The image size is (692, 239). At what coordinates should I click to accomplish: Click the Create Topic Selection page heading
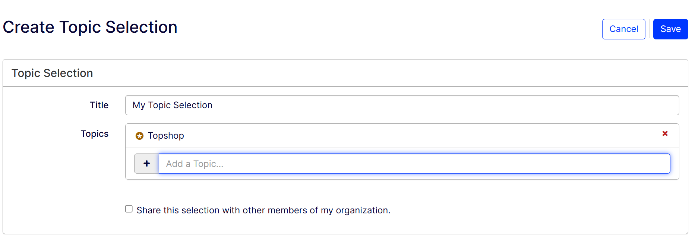[x=90, y=27]
